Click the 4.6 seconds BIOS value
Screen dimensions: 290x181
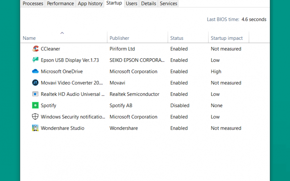click(x=254, y=20)
